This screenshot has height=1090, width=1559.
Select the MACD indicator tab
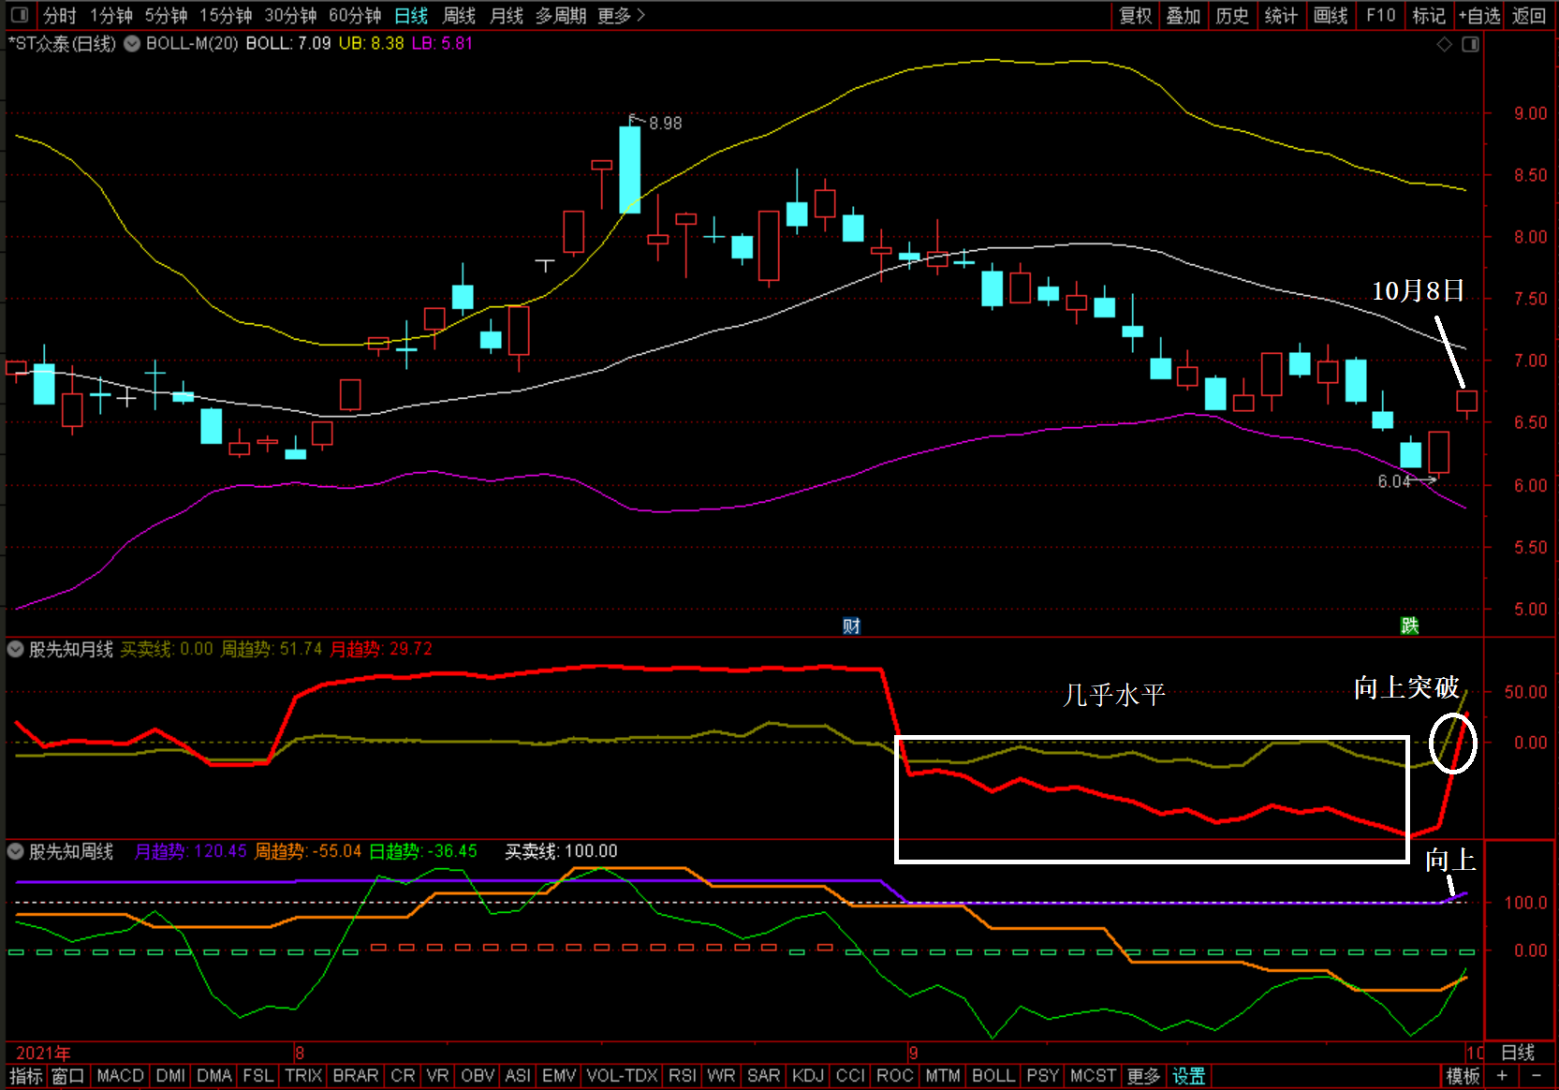tap(120, 1076)
